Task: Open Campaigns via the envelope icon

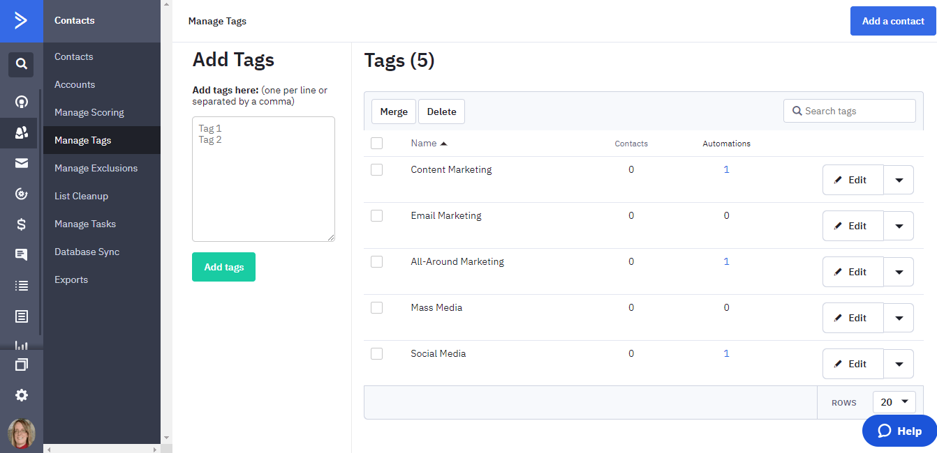Action: (22, 163)
